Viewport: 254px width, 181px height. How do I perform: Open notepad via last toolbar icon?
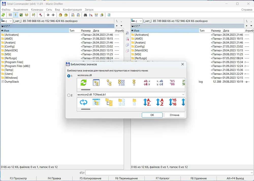(x=109, y=15)
